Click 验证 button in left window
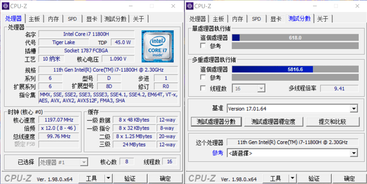367x184 pixels. [x=130, y=178]
